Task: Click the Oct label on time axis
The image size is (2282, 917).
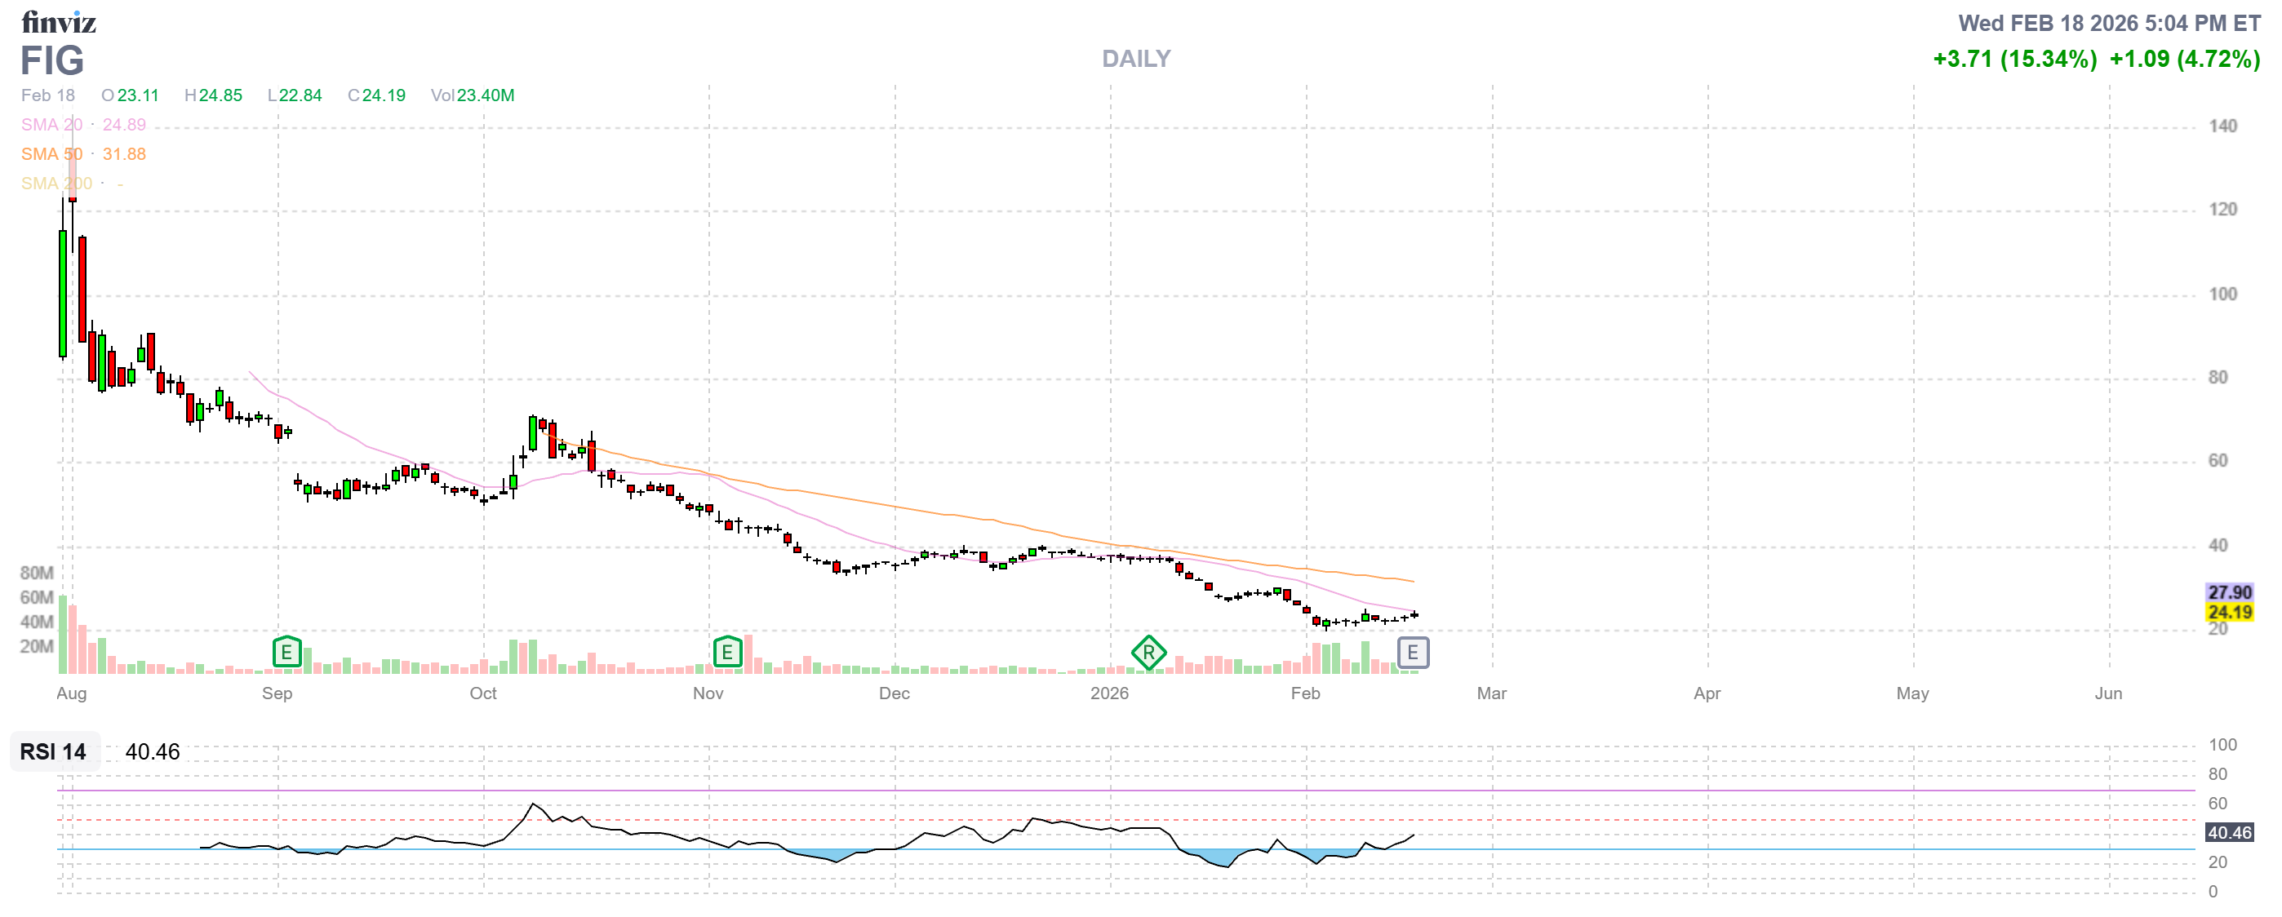Action: tap(483, 693)
